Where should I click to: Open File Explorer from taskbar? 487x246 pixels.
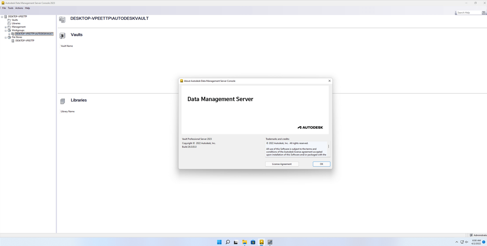click(x=245, y=242)
